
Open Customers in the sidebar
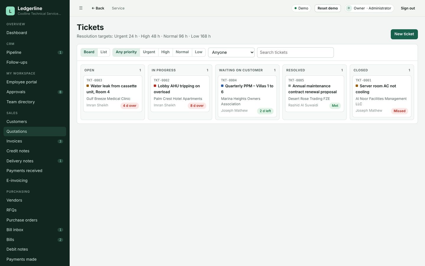(35, 122)
